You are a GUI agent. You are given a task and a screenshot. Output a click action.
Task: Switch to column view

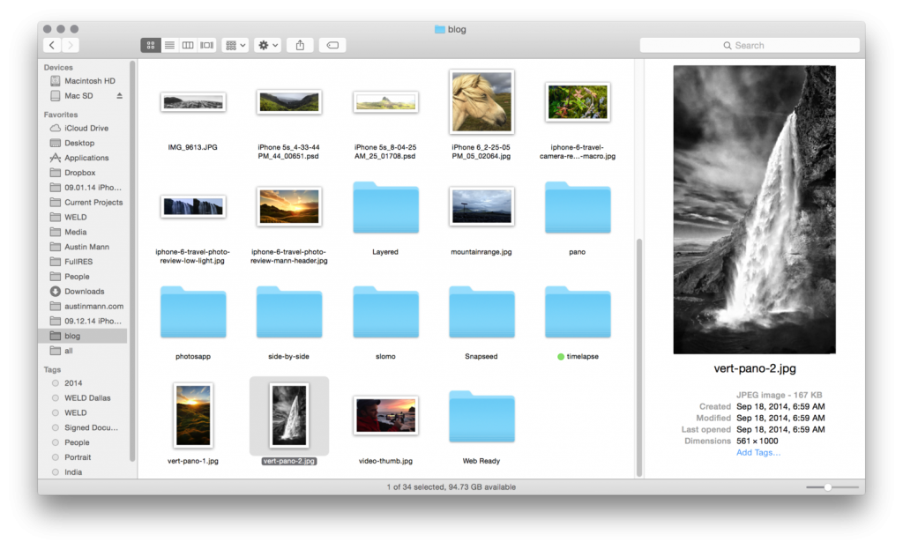tap(187, 45)
